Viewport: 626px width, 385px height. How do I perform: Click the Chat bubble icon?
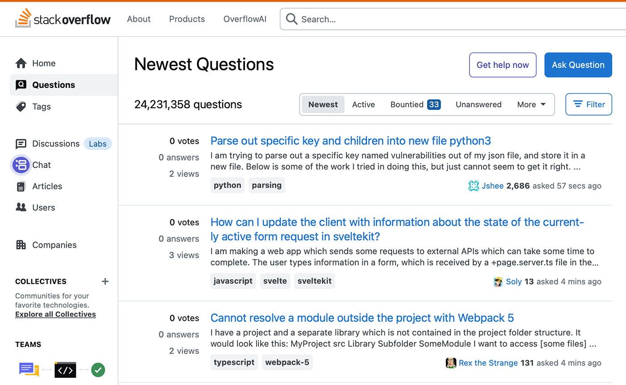click(21, 165)
